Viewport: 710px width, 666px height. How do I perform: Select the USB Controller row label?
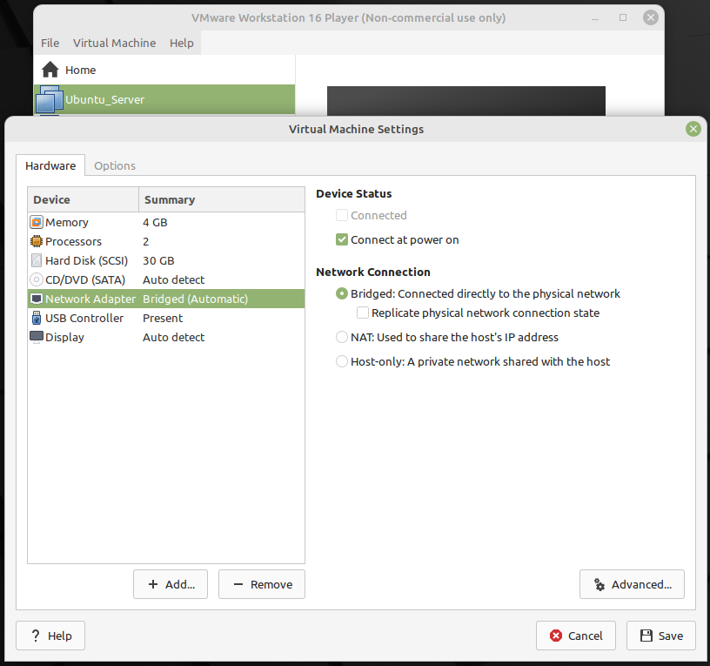coord(84,318)
